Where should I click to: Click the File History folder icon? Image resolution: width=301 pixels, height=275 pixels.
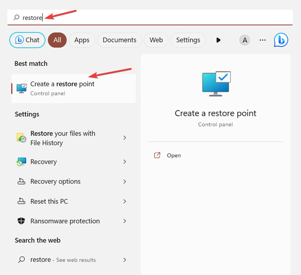(21, 137)
